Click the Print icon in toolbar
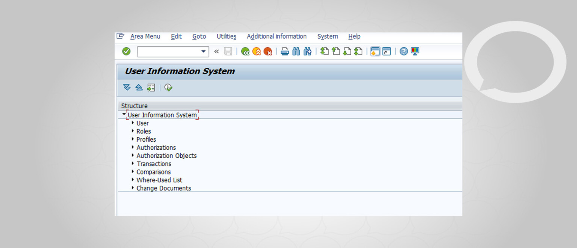This screenshot has width=577, height=248. pyautogui.click(x=285, y=51)
